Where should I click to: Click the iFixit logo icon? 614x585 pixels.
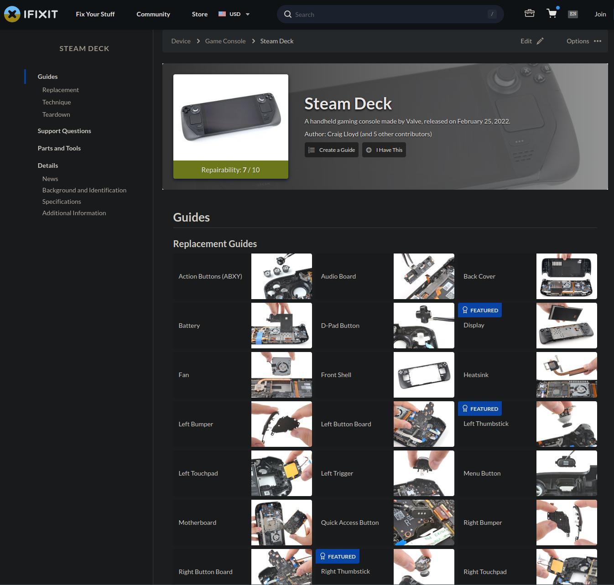point(12,14)
